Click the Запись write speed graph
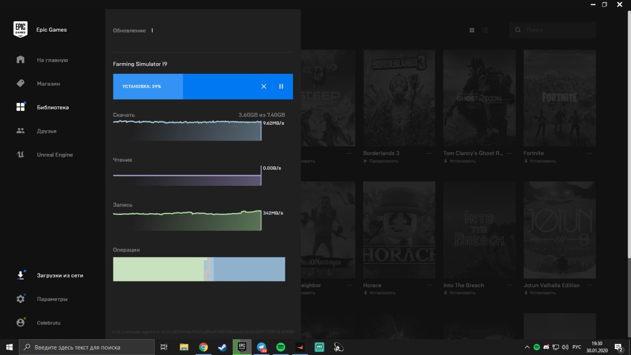 pos(187,220)
